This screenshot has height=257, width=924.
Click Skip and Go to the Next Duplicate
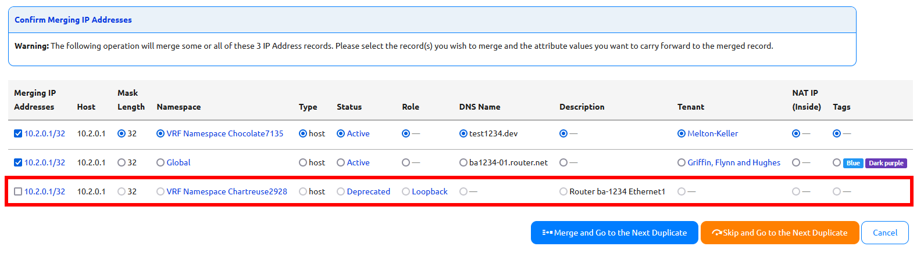point(780,233)
